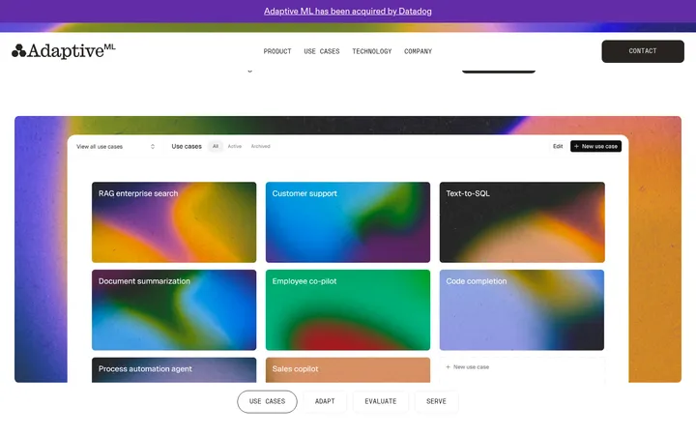Open the COMPANY menu

pyautogui.click(x=419, y=51)
